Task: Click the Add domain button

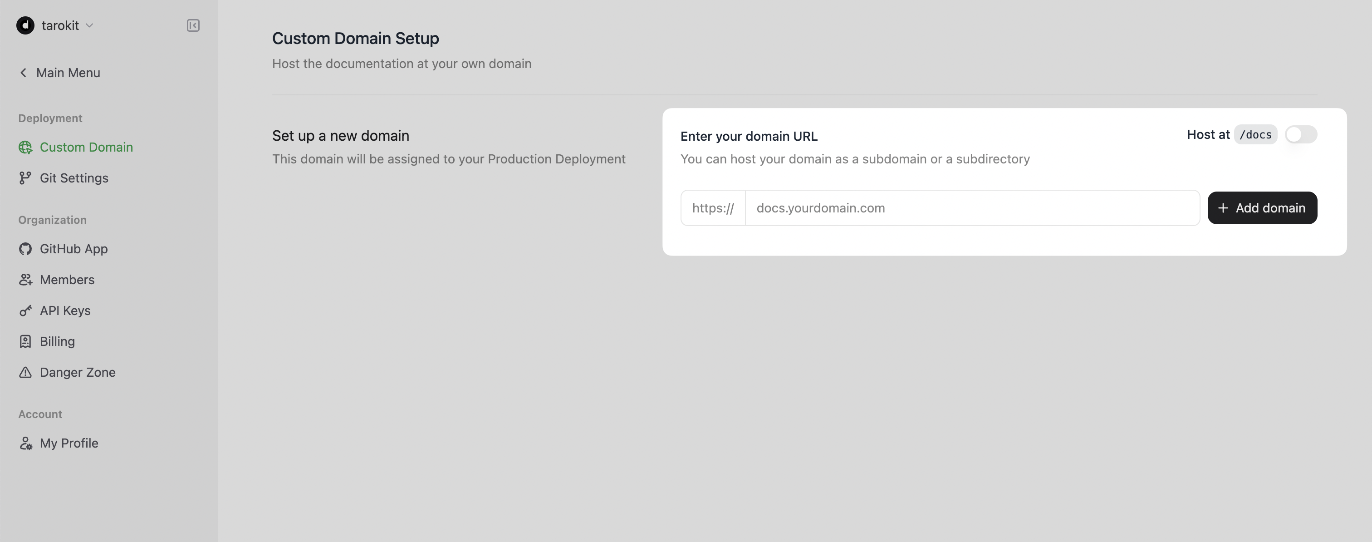Action: [1262, 208]
